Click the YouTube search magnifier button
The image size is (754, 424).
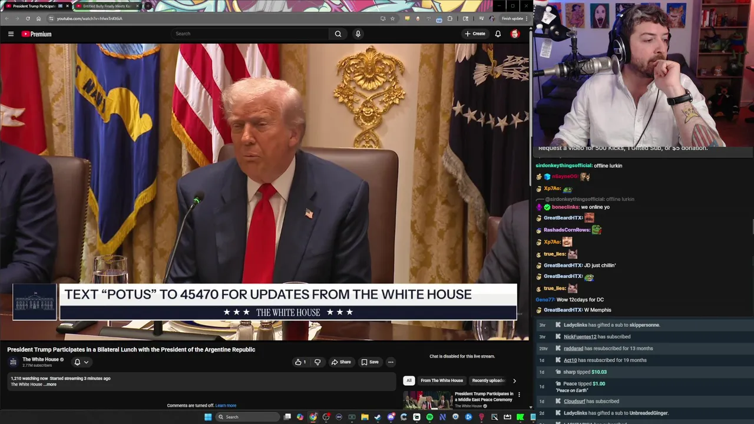tap(338, 34)
